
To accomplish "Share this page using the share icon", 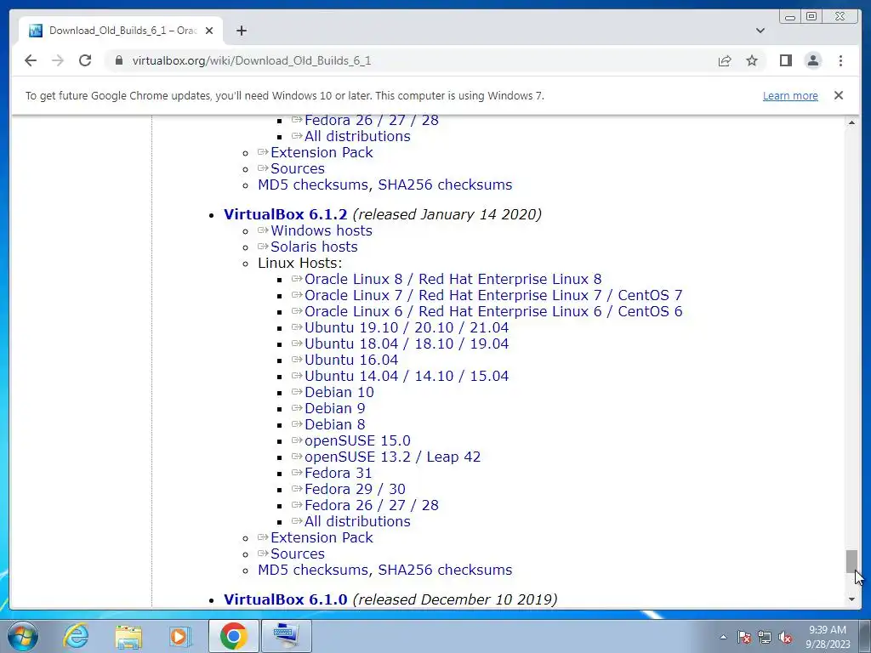I will pos(725,60).
